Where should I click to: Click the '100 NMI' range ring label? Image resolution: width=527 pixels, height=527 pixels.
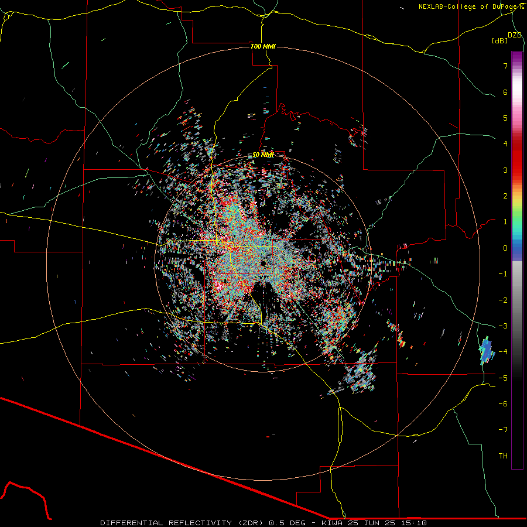click(263, 46)
